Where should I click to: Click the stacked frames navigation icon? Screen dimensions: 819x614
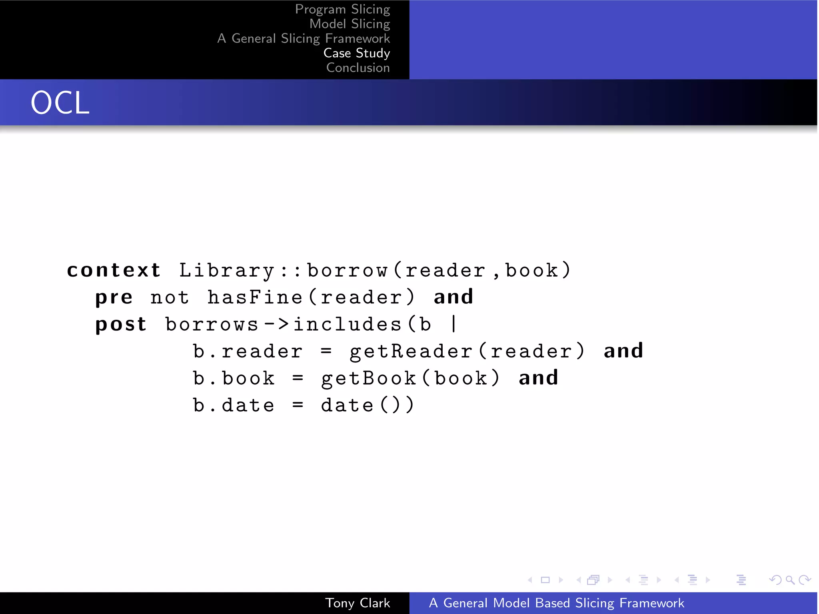593,580
